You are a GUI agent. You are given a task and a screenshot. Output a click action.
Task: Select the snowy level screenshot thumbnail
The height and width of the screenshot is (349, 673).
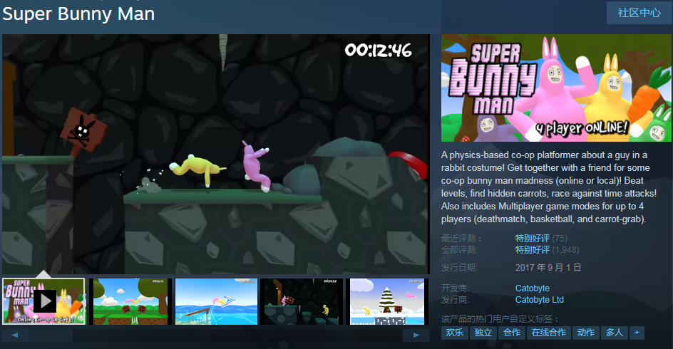tap(388, 301)
